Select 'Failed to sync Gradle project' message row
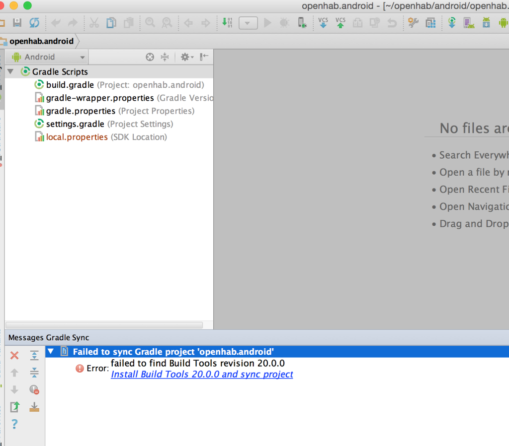The image size is (509, 446). point(277,351)
